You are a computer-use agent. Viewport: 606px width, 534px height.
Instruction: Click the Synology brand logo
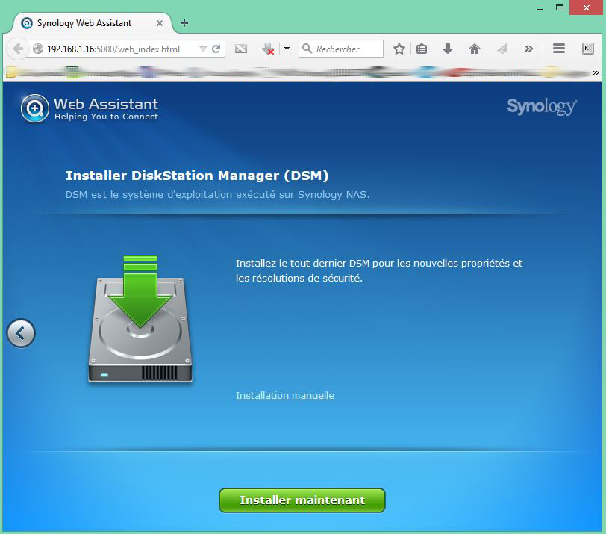coord(542,107)
